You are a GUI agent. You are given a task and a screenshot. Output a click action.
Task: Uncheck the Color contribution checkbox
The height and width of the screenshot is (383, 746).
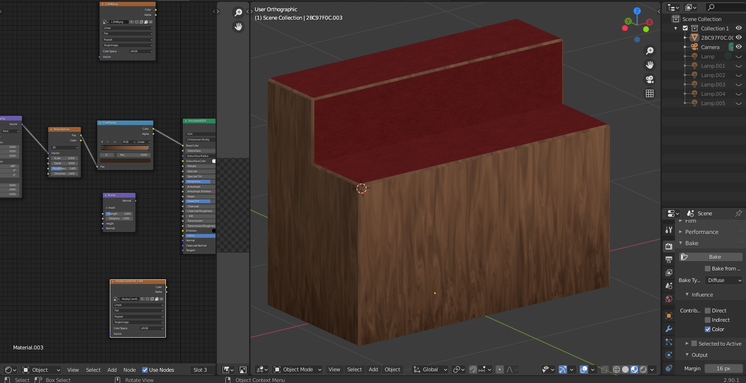coord(708,329)
